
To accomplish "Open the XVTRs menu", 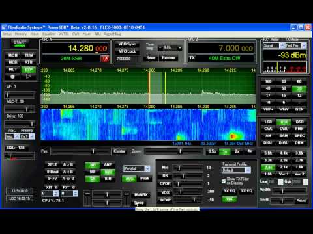I will tap(64, 34).
